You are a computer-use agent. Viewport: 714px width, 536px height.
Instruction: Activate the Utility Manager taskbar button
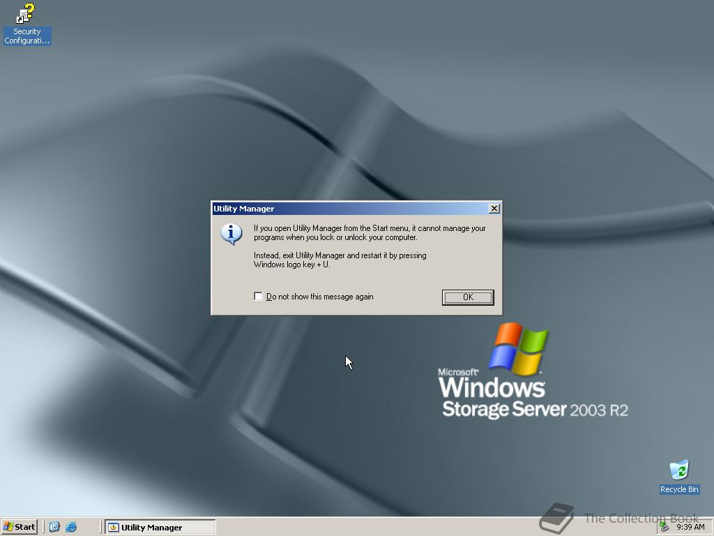[160, 528]
